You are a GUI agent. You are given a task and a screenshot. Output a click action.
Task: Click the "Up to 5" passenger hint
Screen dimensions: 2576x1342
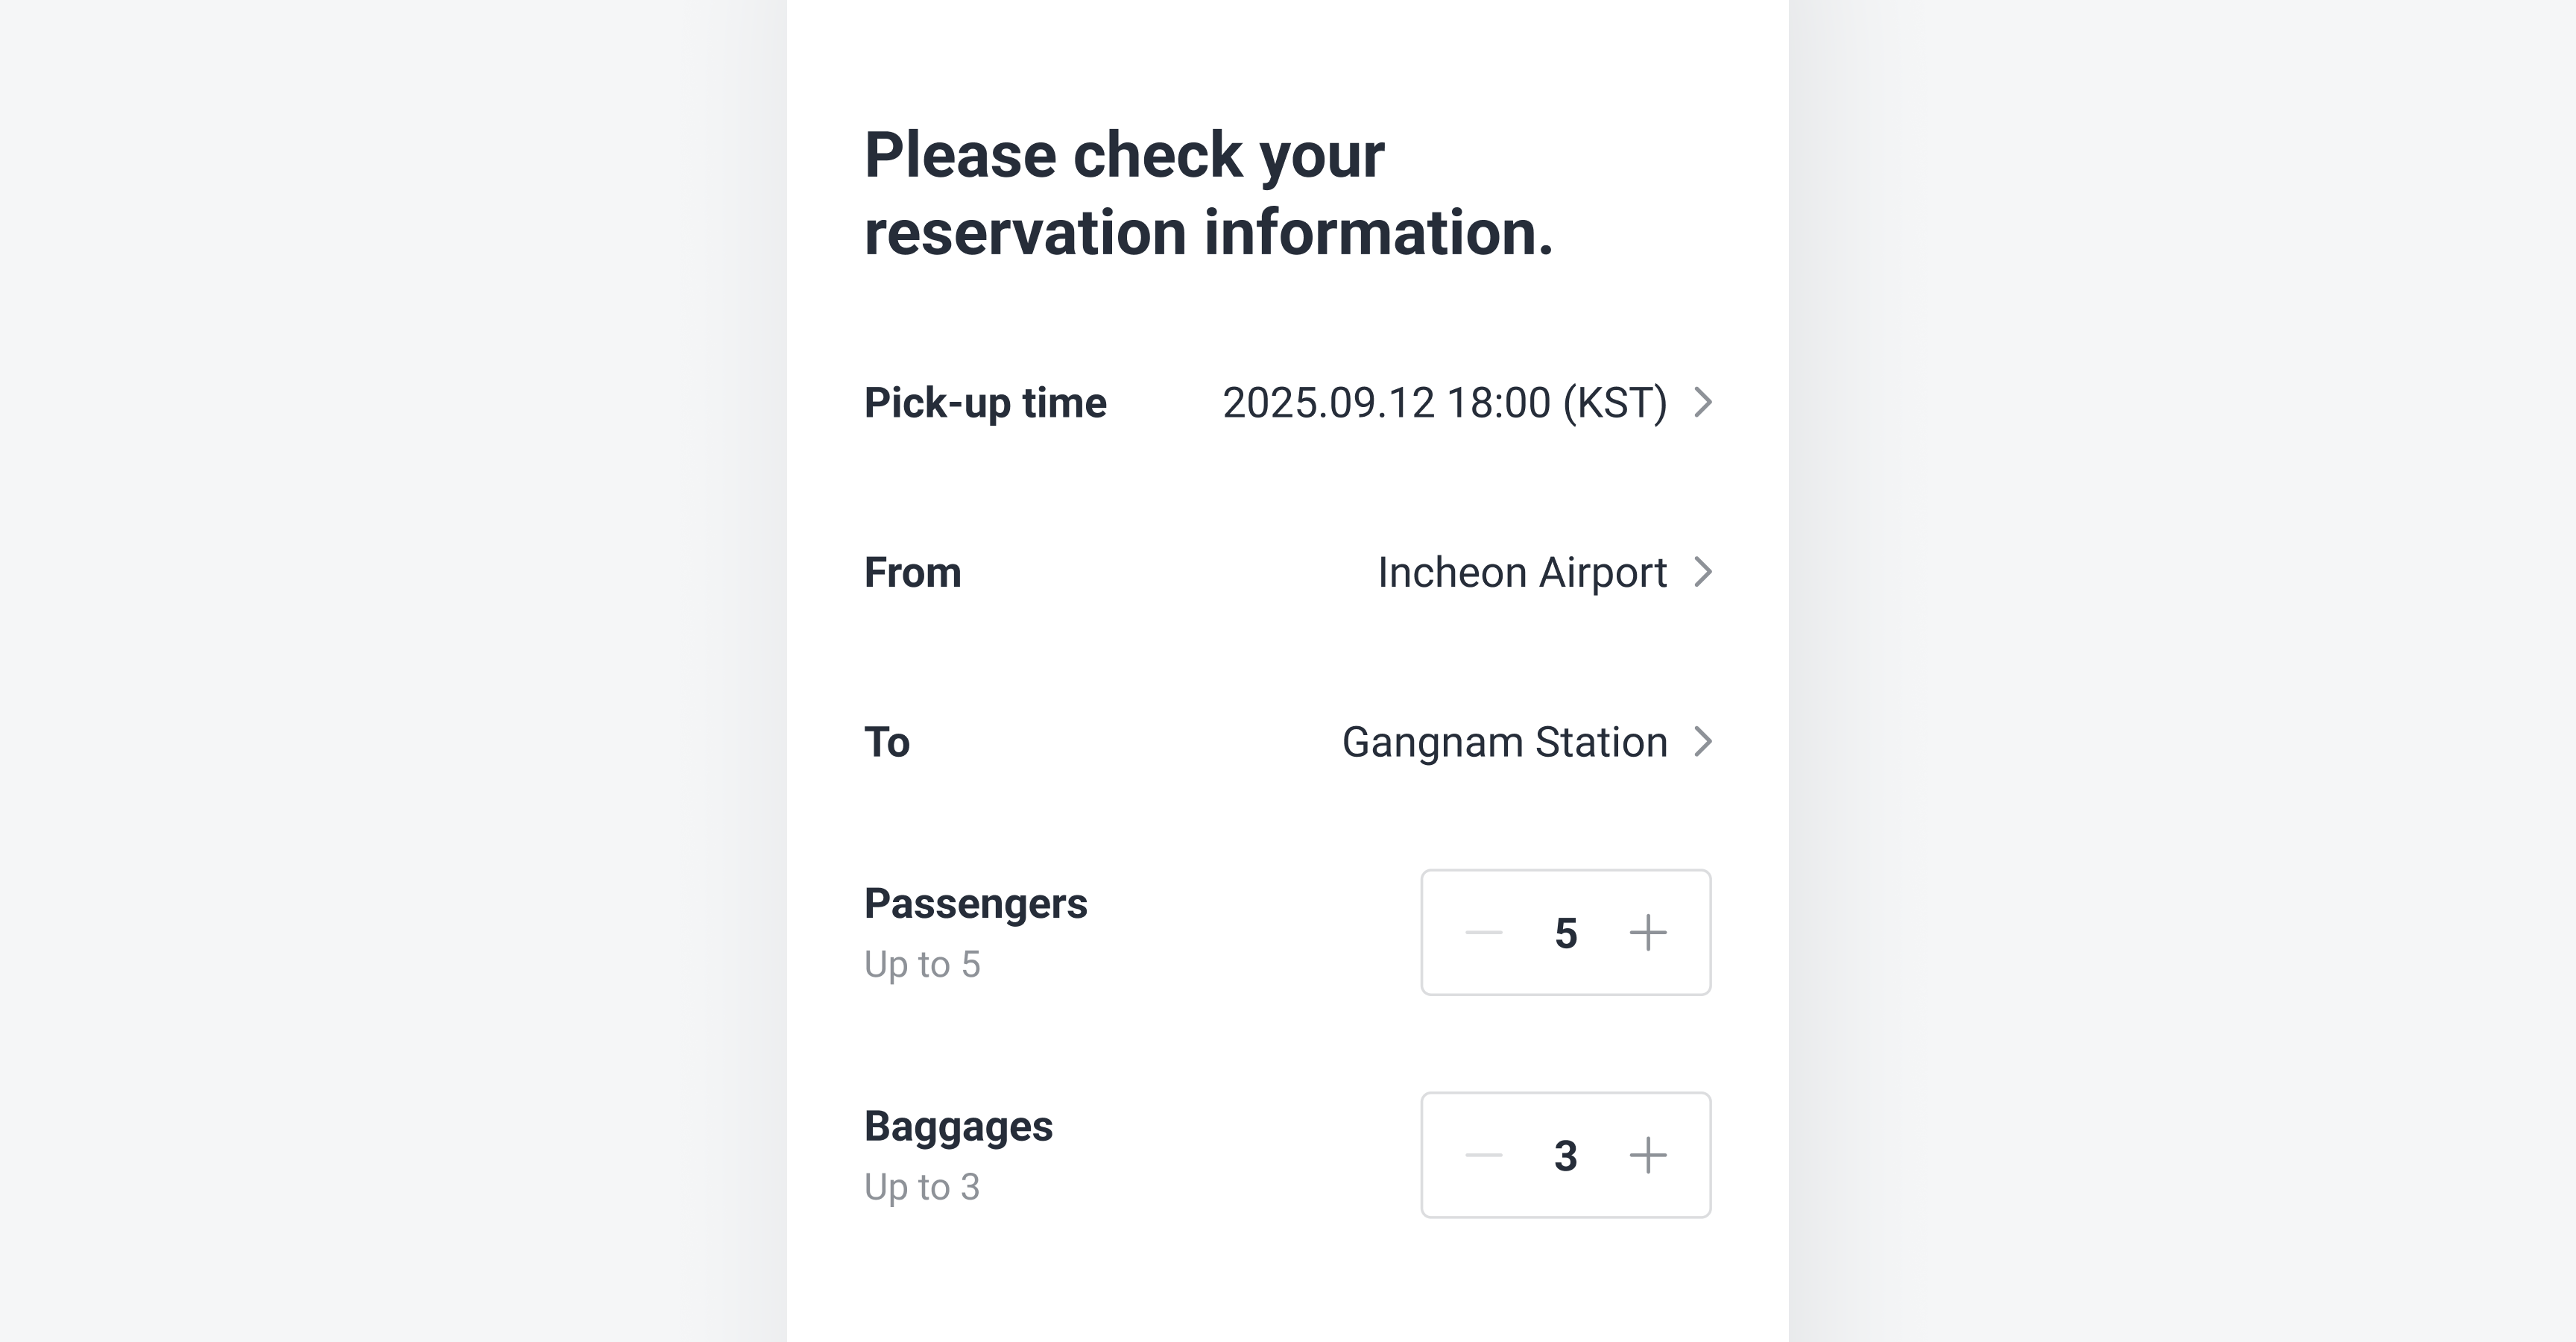tap(922, 965)
